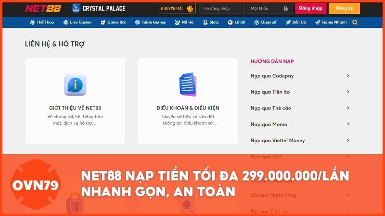Open the Nổ Hũ menu item

click(x=184, y=22)
